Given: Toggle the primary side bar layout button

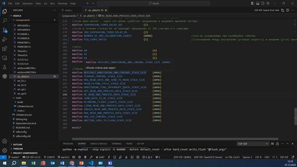Looking at the screenshot, I should click(x=252, y=3).
